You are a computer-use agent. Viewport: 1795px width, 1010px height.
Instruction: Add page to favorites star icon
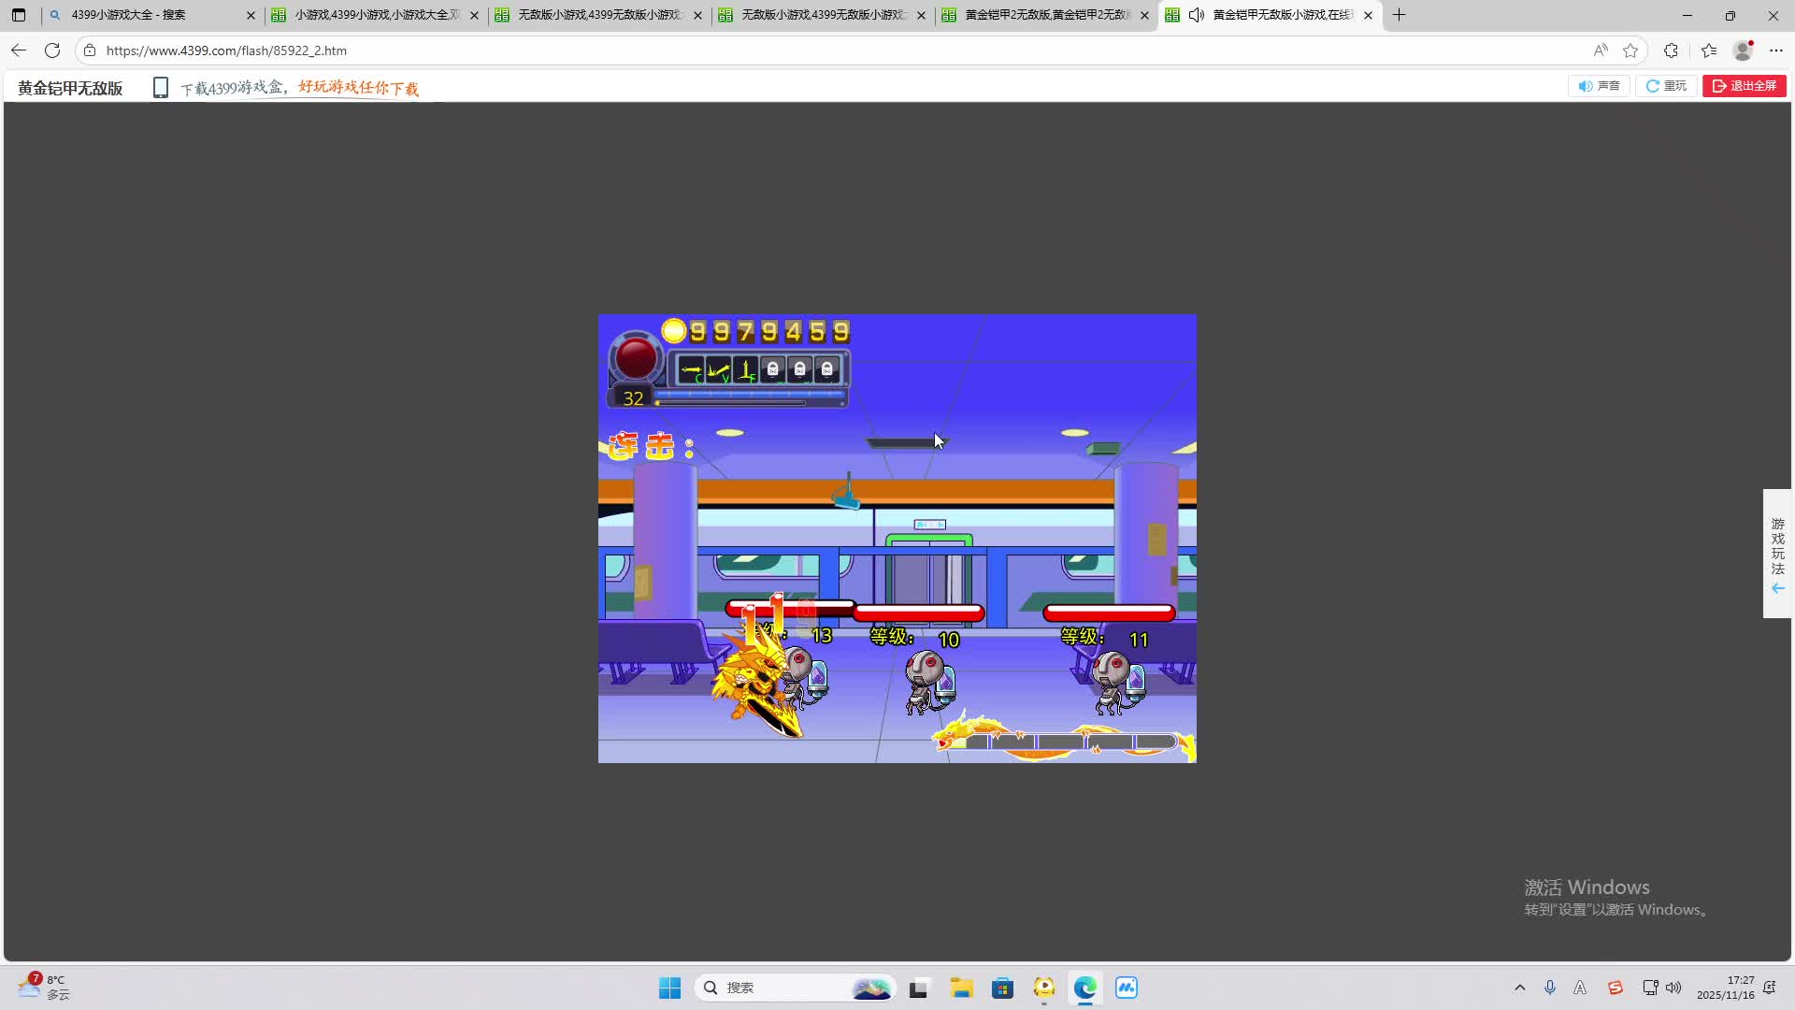tap(1630, 50)
